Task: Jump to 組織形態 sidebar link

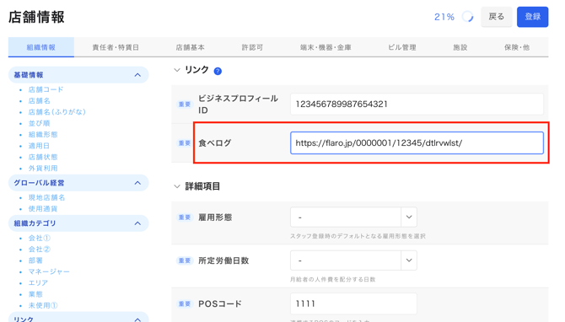Action: [x=43, y=134]
